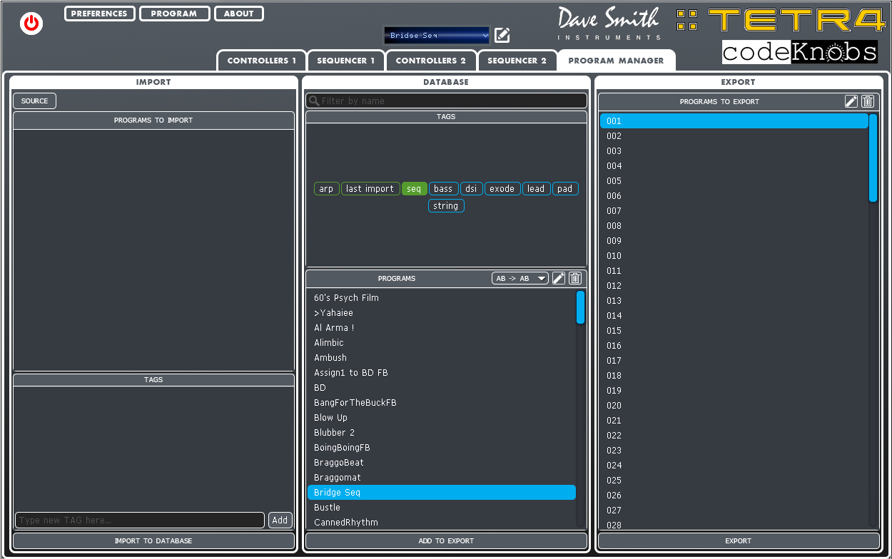This screenshot has width=892, height=559.
Task: Click the red power button icon
Action: 31,24
